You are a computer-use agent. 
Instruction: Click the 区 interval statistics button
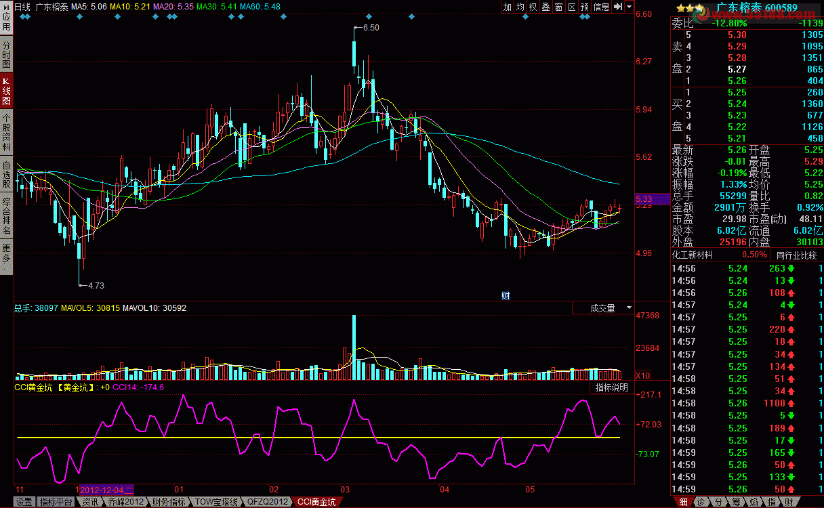tap(571, 7)
